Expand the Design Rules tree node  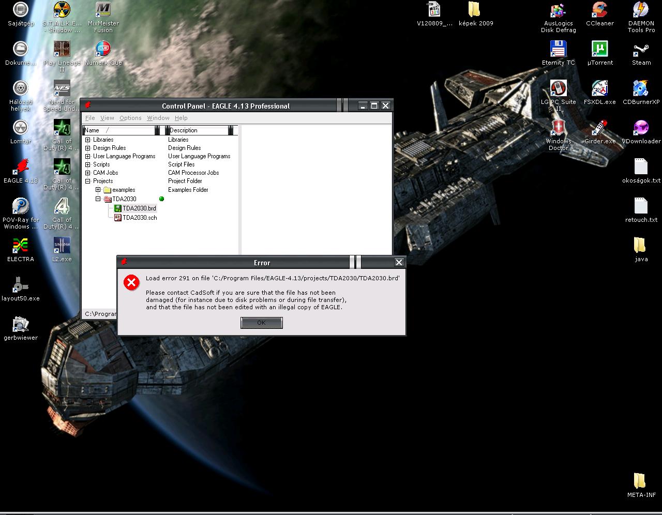point(88,148)
